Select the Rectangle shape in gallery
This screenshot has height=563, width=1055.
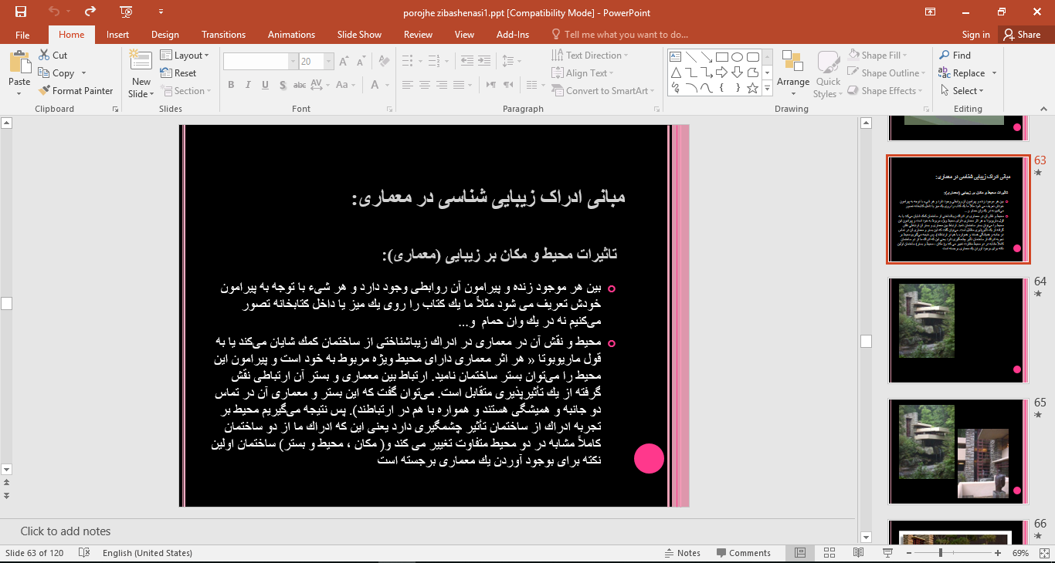pyautogui.click(x=721, y=57)
